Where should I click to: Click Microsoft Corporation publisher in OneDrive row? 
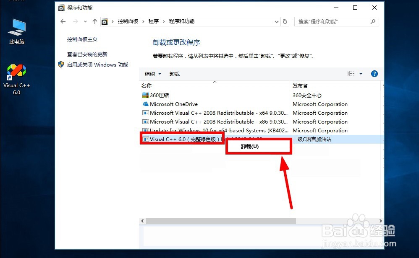320,104
